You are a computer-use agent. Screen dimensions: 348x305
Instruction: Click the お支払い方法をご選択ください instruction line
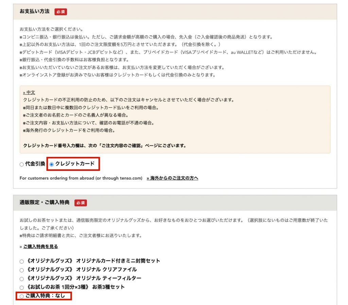[51, 29]
